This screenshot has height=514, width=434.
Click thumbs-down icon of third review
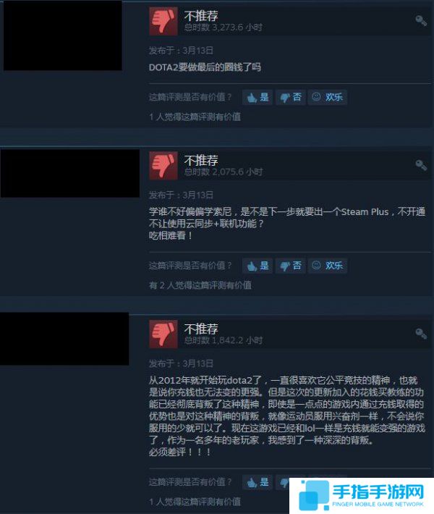[x=163, y=334]
